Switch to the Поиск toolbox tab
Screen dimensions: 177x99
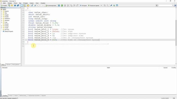tap(11, 96)
